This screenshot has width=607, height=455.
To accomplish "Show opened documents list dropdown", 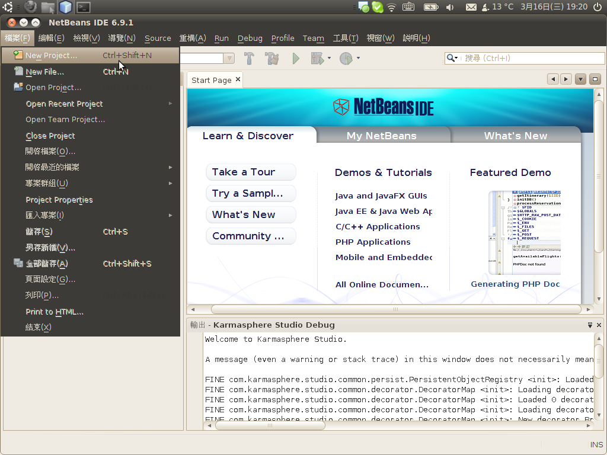I will pyautogui.click(x=581, y=79).
